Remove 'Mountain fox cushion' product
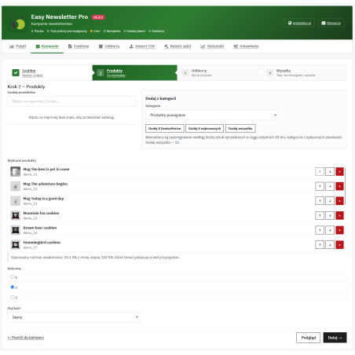The image size is (355, 355). tap(339, 216)
